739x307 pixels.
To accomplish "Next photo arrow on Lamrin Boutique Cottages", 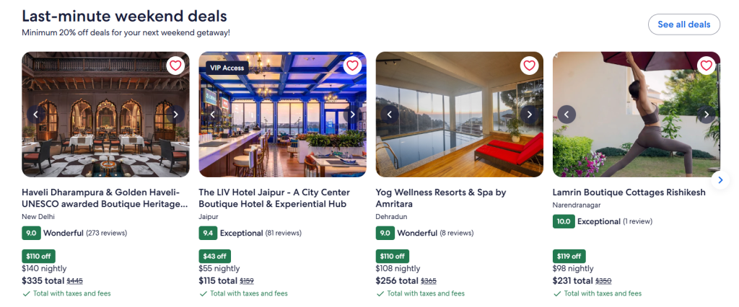I will tap(706, 114).
